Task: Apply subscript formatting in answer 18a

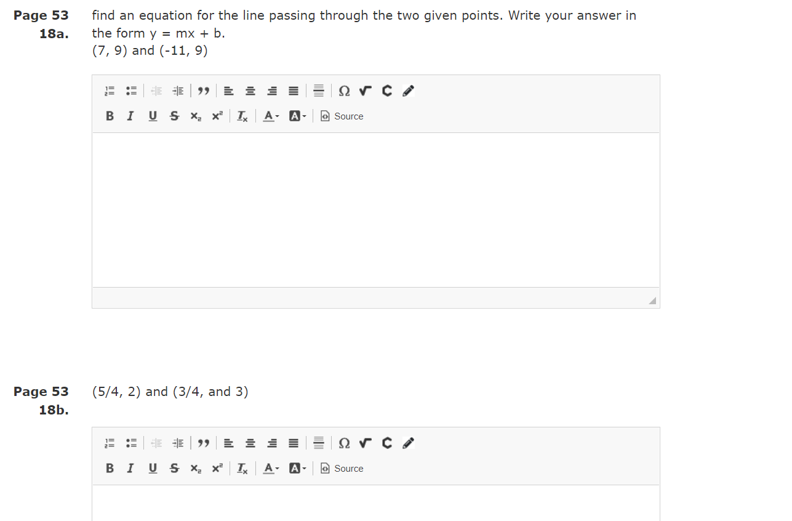Action: [195, 116]
